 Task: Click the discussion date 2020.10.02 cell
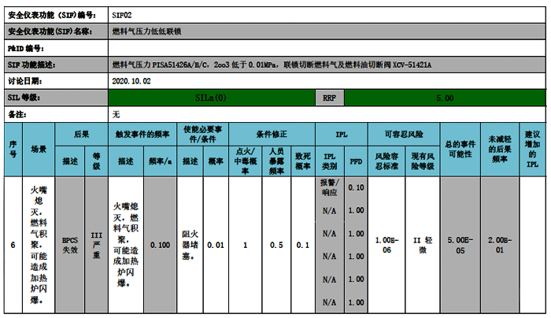point(131,81)
